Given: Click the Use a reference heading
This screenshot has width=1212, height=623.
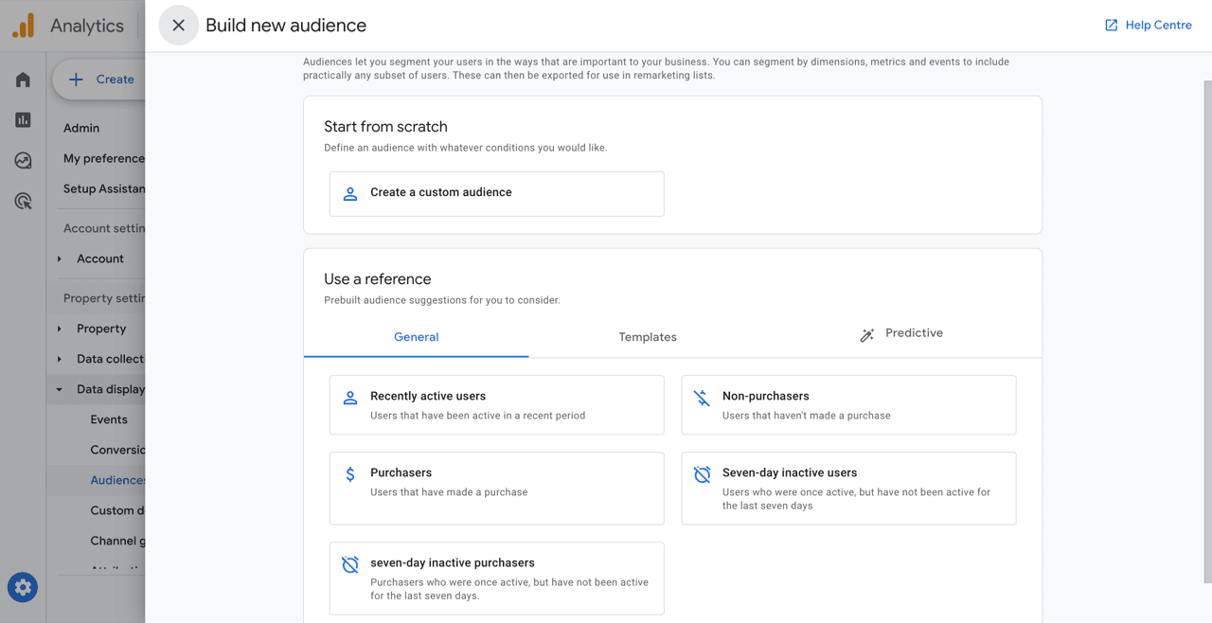Looking at the screenshot, I should point(377,279).
